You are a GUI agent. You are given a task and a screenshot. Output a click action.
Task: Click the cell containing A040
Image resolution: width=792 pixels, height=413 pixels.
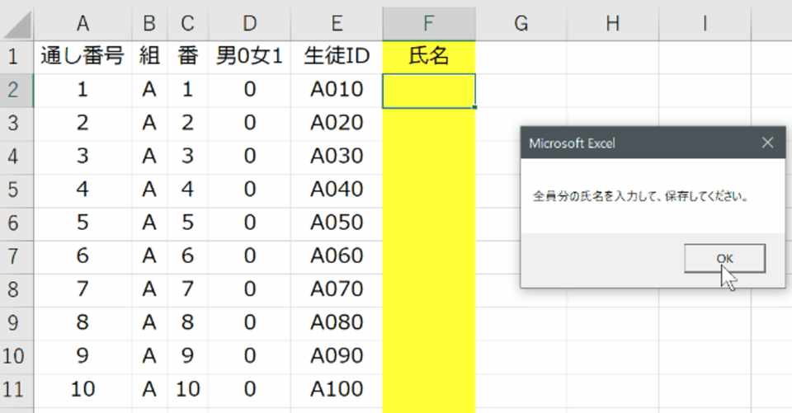[337, 190]
